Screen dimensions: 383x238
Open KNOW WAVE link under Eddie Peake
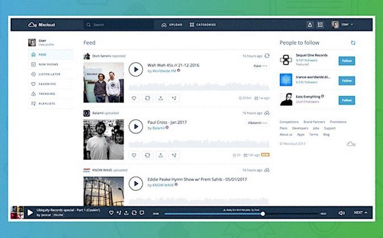(163, 185)
